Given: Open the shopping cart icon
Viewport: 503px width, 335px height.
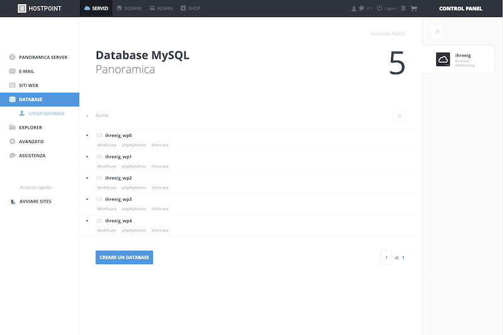Looking at the screenshot, I should coord(414,9).
